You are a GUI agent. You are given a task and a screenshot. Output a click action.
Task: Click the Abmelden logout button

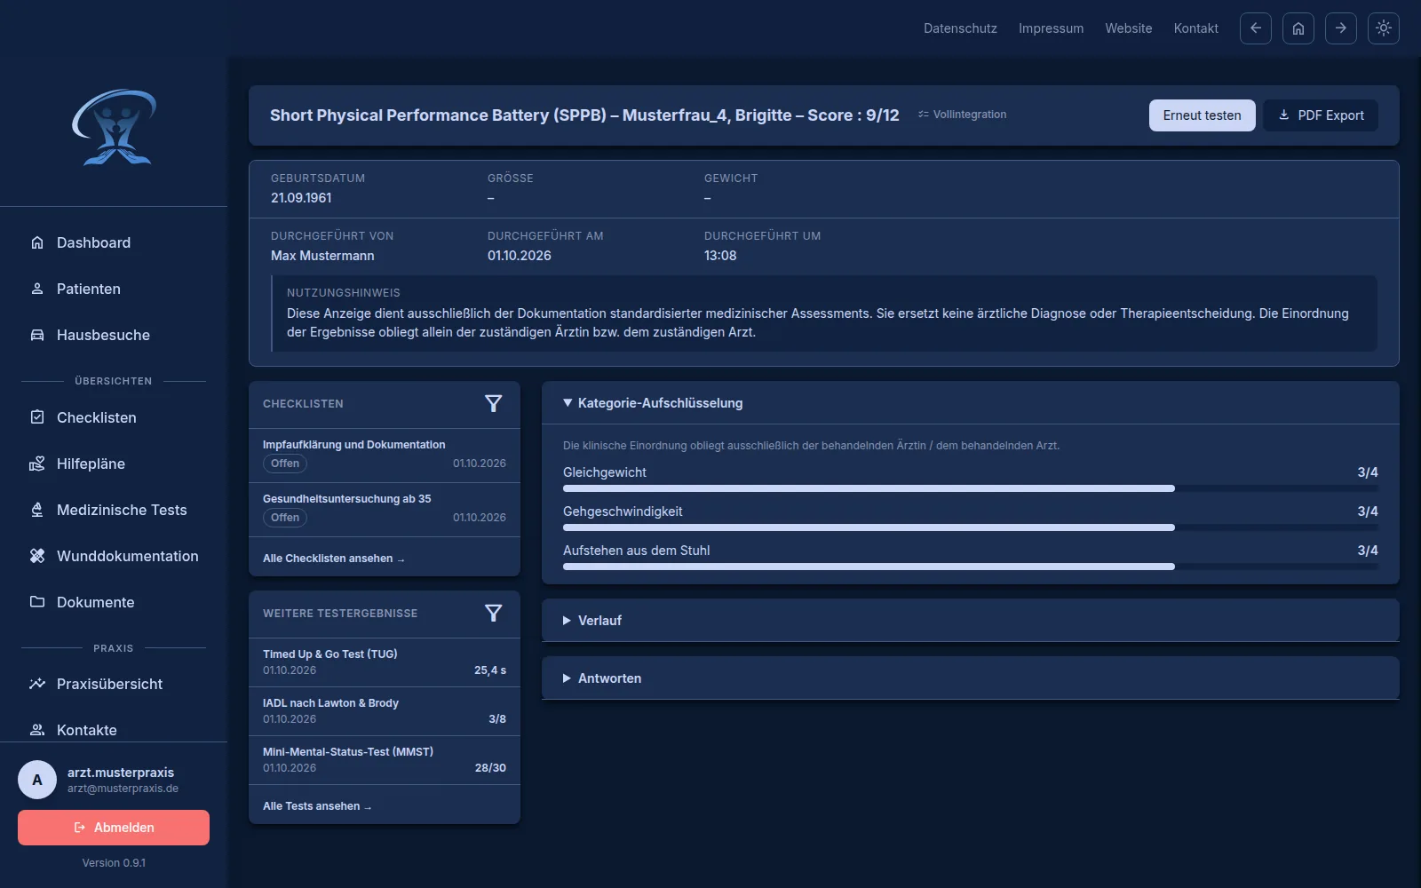[x=114, y=828]
